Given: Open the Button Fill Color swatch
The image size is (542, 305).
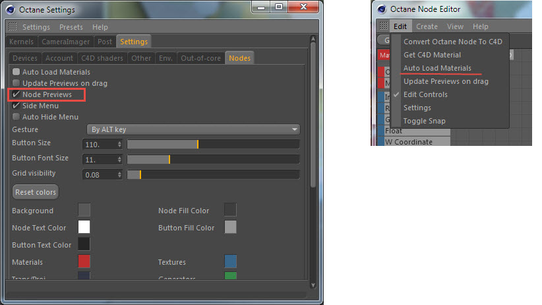Looking at the screenshot, I should pos(231,227).
